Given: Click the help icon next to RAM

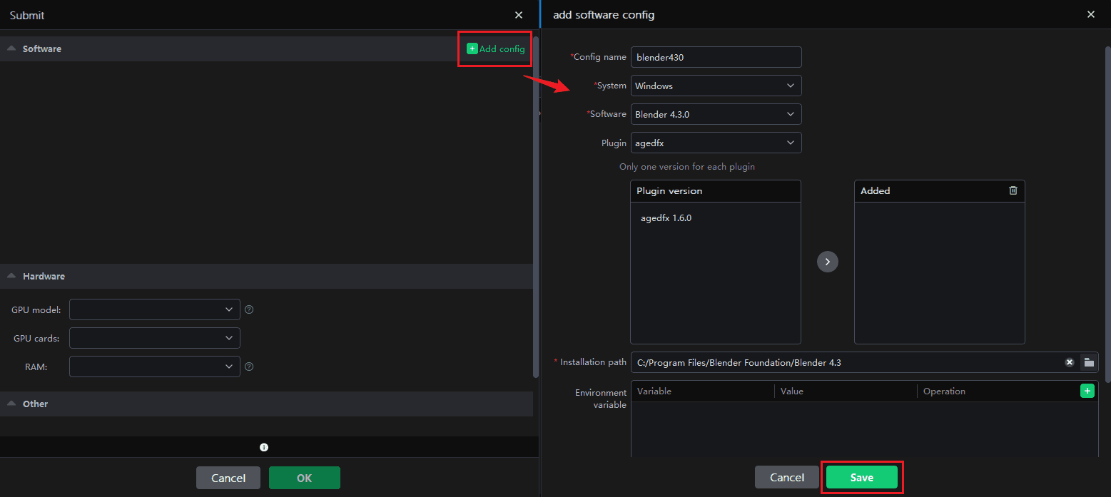Looking at the screenshot, I should (x=249, y=367).
